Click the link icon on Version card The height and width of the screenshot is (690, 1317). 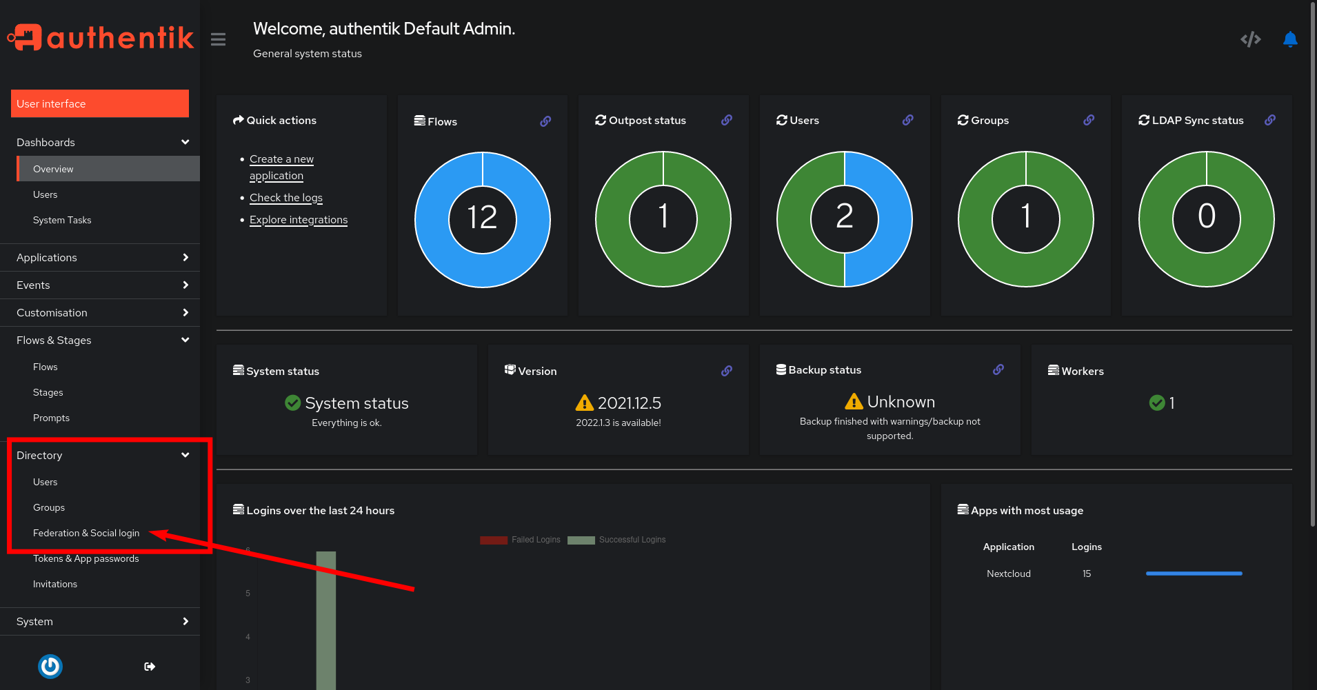727,371
